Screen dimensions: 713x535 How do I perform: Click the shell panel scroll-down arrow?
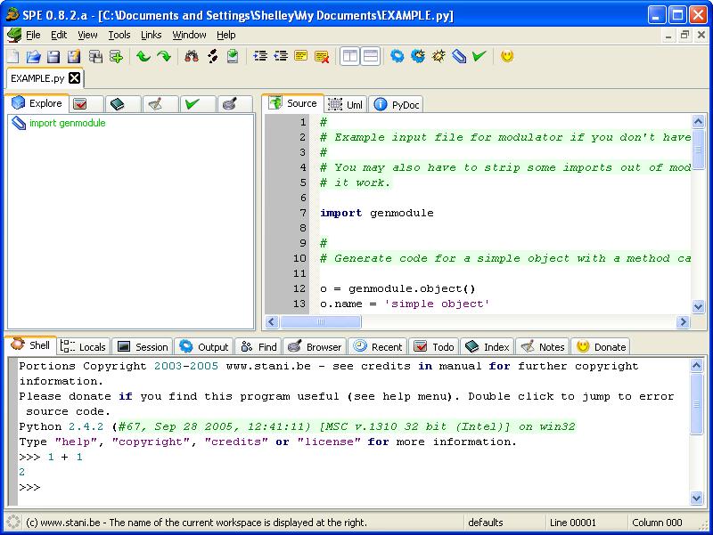click(697, 499)
